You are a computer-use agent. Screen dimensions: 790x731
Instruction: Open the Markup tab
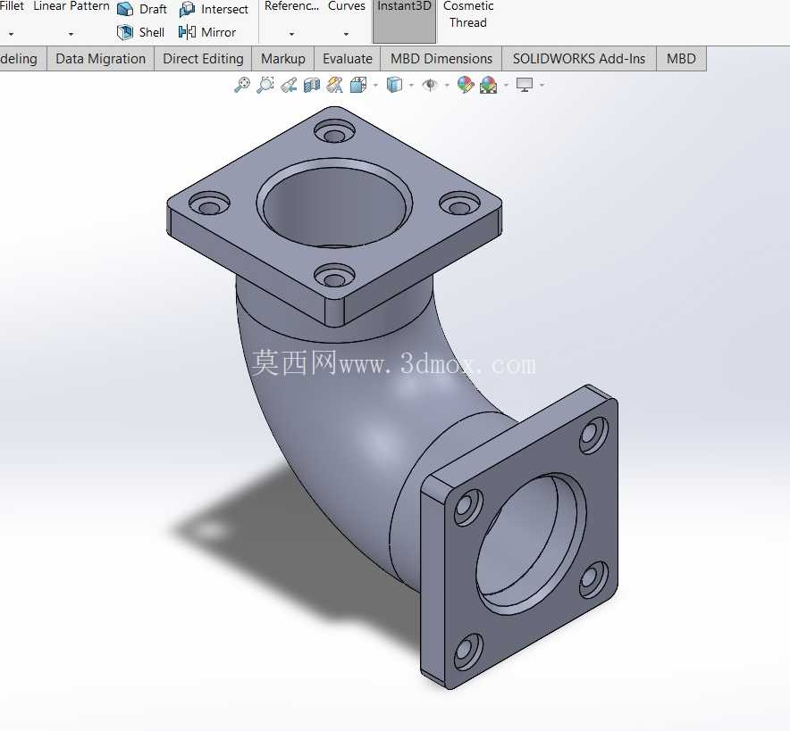click(283, 59)
